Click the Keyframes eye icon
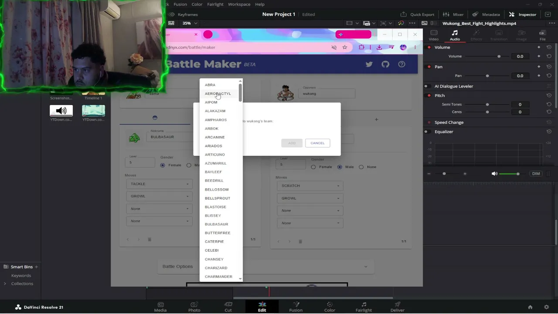Image resolution: width=558 pixels, height=314 pixels. point(172,14)
